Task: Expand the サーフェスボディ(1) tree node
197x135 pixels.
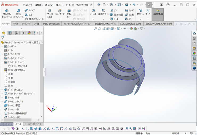Action: (2, 58)
